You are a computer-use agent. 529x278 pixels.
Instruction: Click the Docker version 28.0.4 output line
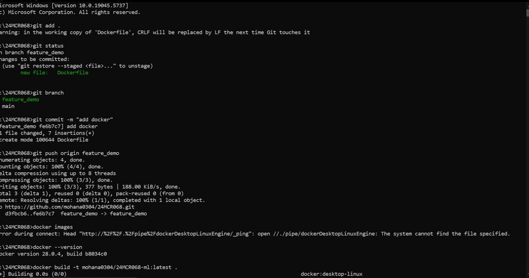point(54,254)
